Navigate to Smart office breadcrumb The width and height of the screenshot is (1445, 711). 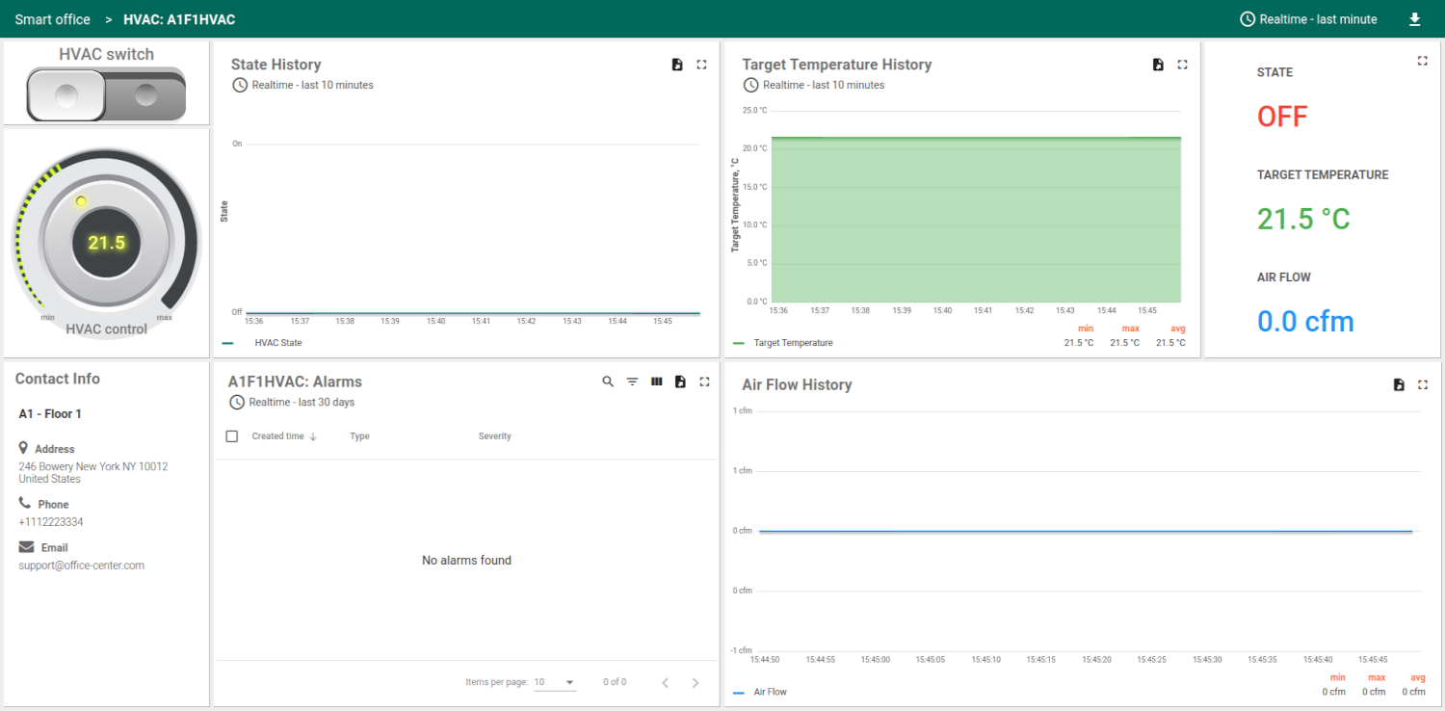tap(52, 19)
